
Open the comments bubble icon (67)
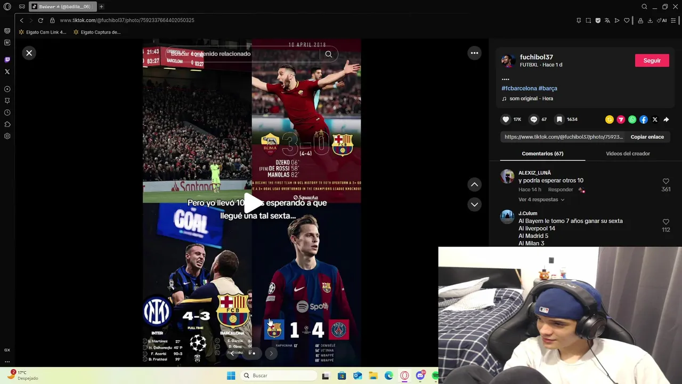533,119
